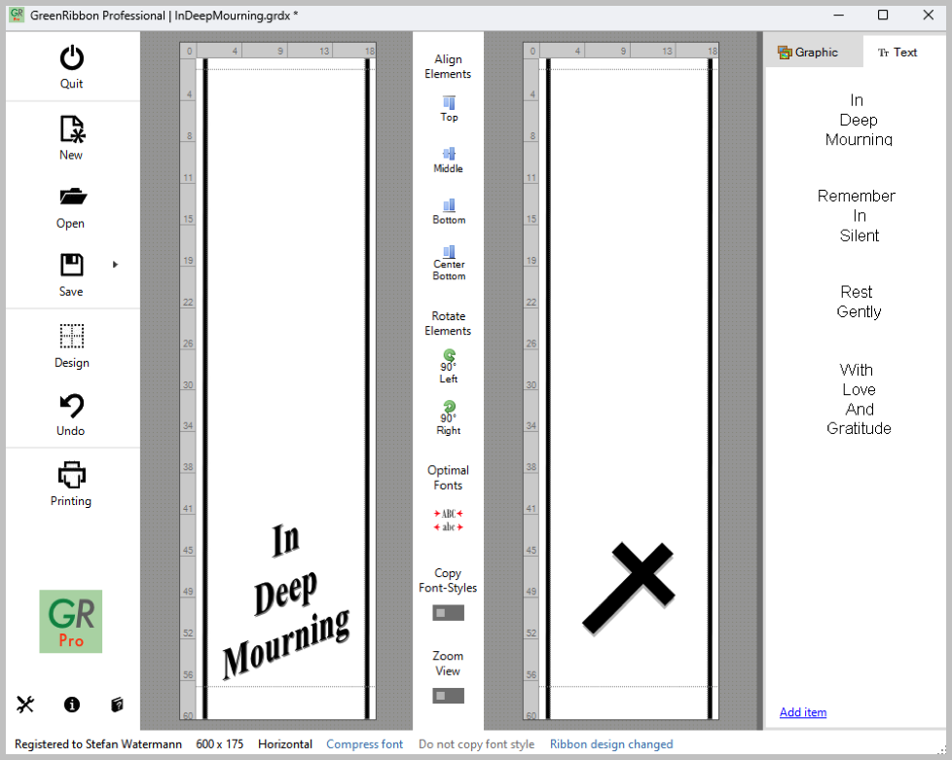Open settings with the tools icon

[x=26, y=705]
